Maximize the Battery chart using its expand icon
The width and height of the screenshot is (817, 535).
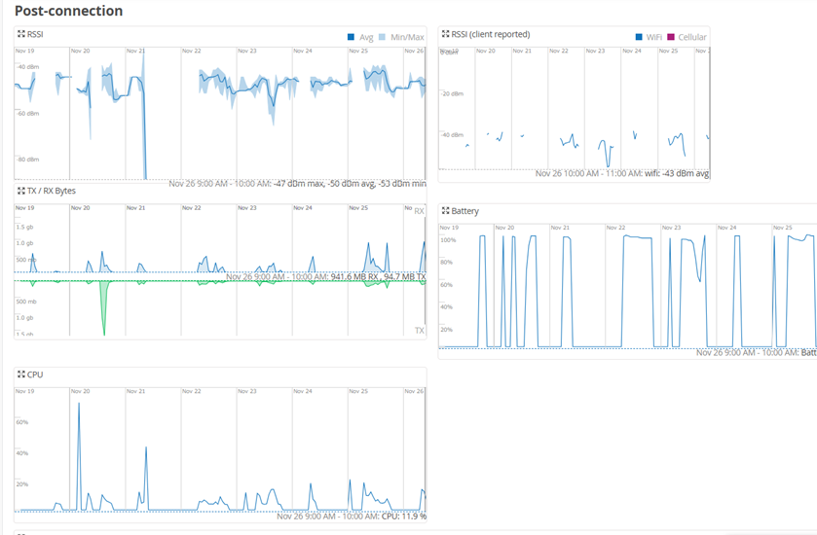coord(446,210)
